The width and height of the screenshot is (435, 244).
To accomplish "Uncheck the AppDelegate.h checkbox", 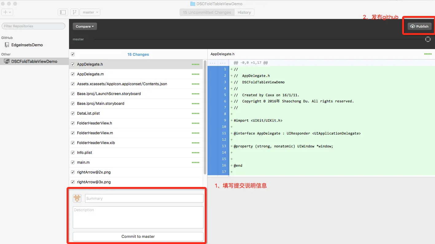I will pos(73,64).
